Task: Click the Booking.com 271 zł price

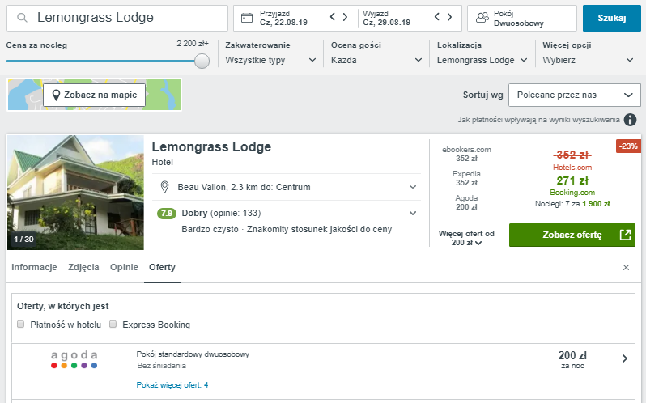Action: pos(572,180)
